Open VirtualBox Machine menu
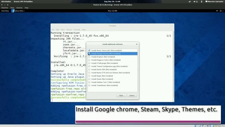 coord(5,8)
